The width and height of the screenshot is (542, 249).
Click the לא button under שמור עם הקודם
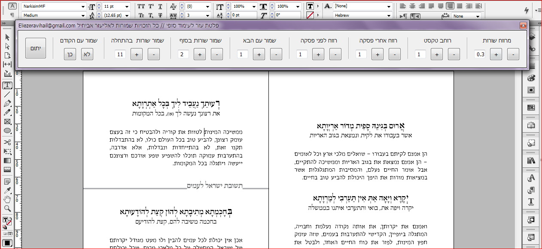[87, 54]
